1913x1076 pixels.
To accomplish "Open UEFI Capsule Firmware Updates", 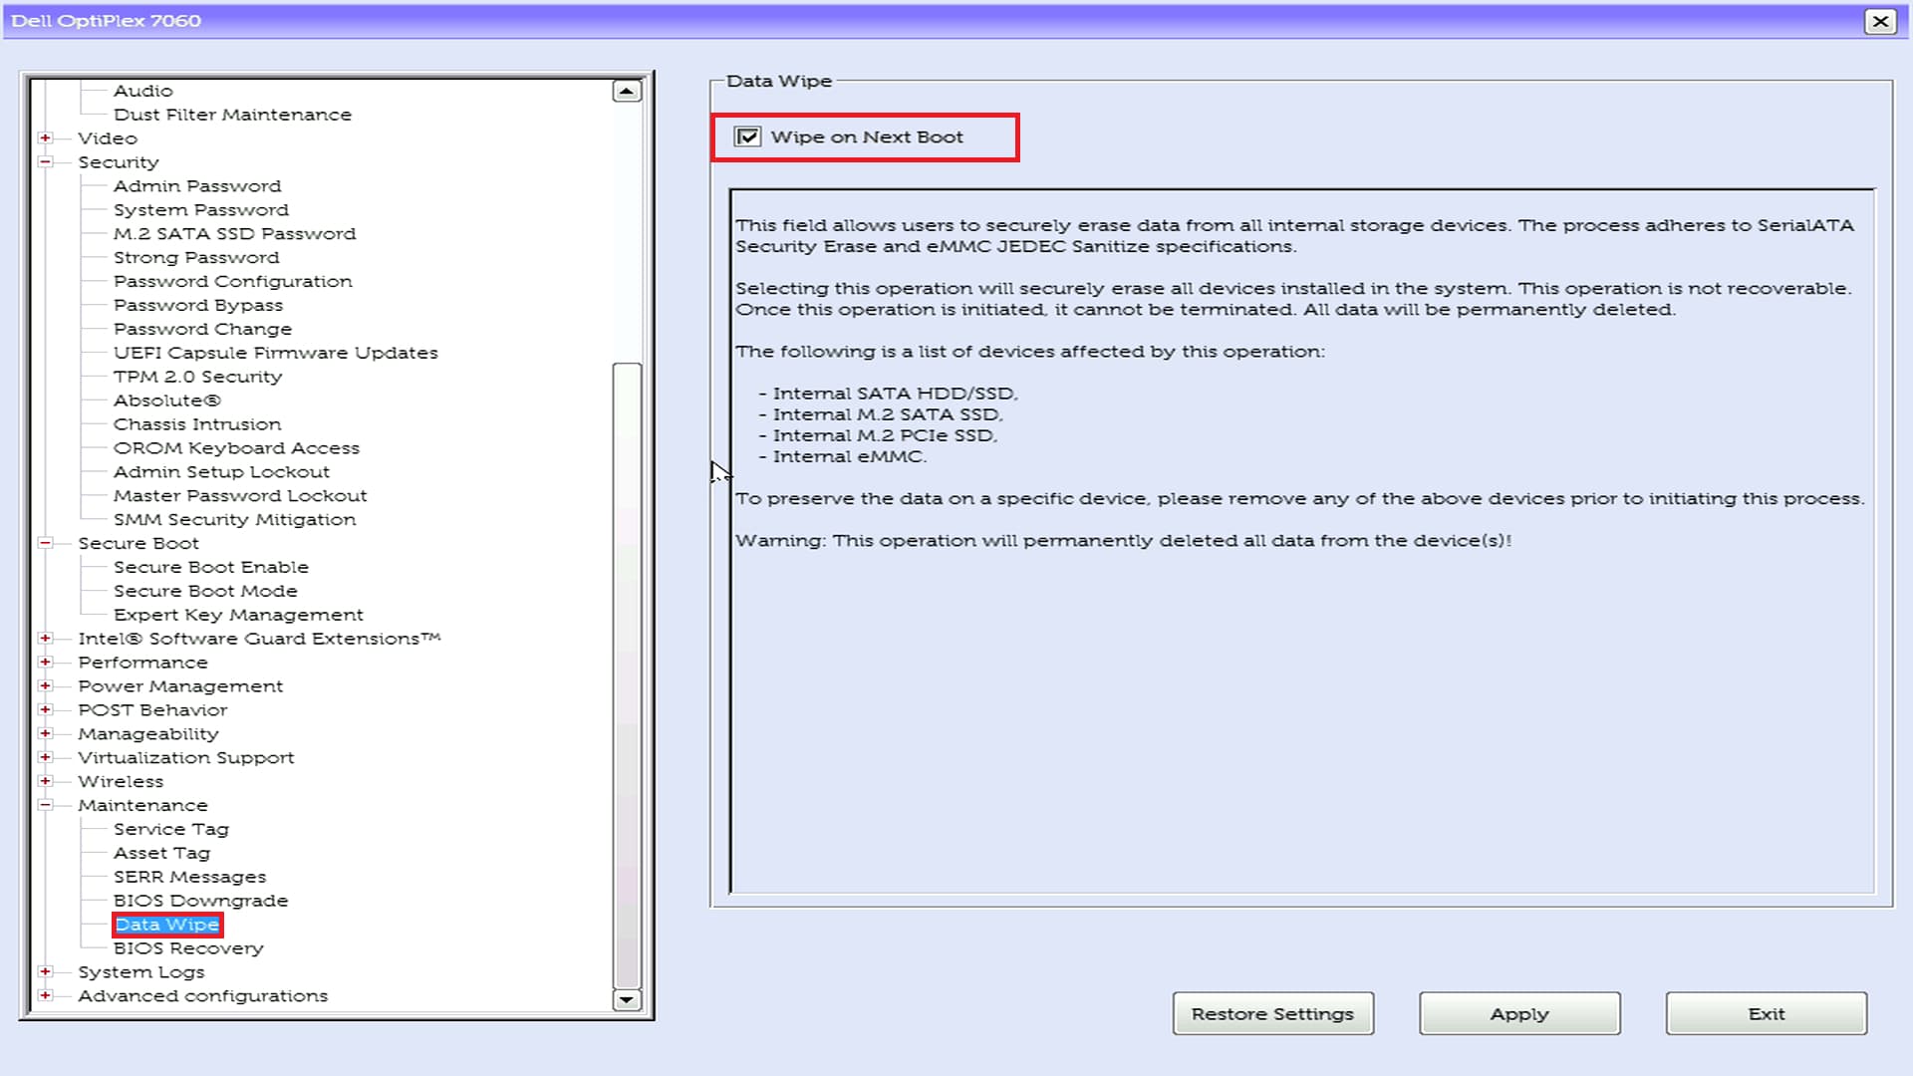I will click(x=275, y=353).
